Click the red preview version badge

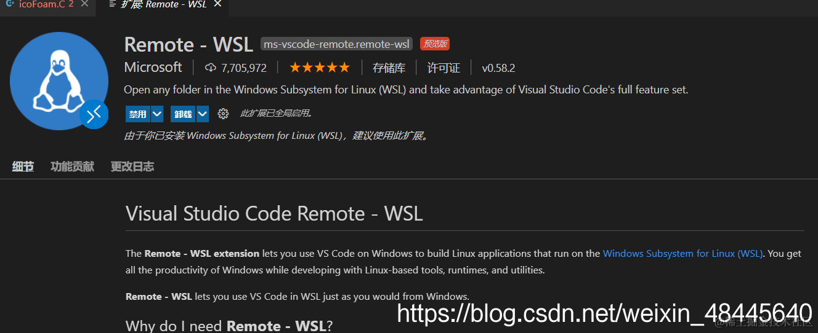[435, 44]
